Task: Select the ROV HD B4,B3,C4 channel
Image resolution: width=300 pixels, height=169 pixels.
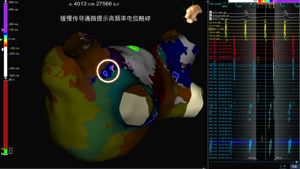Action: [220, 98]
